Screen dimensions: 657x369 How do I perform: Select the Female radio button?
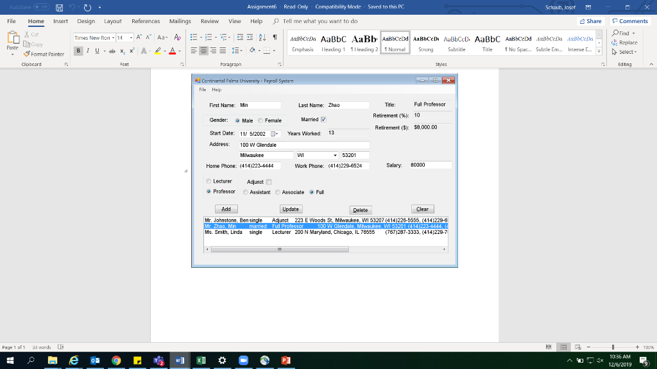[x=261, y=120]
